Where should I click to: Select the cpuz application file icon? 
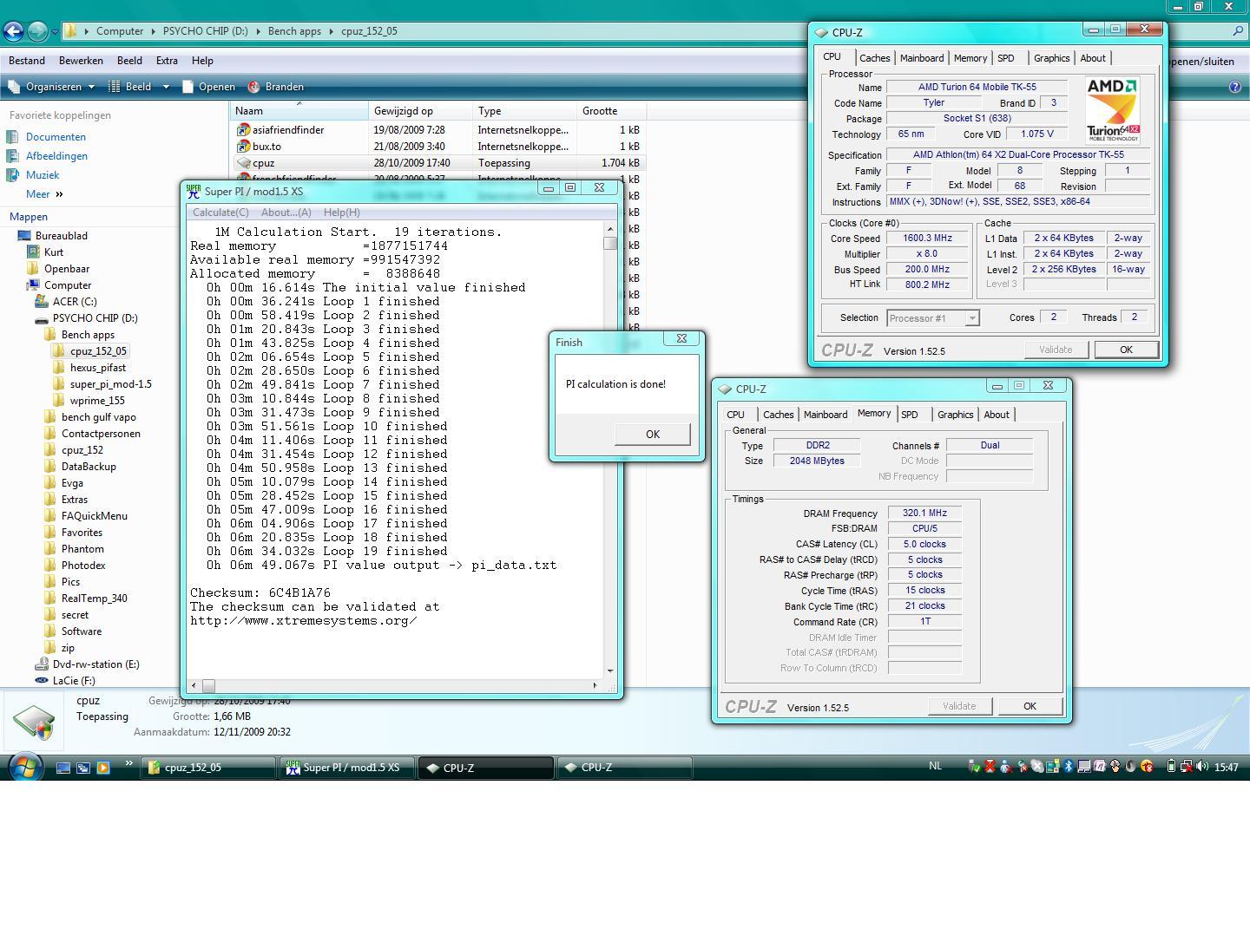tap(243, 163)
